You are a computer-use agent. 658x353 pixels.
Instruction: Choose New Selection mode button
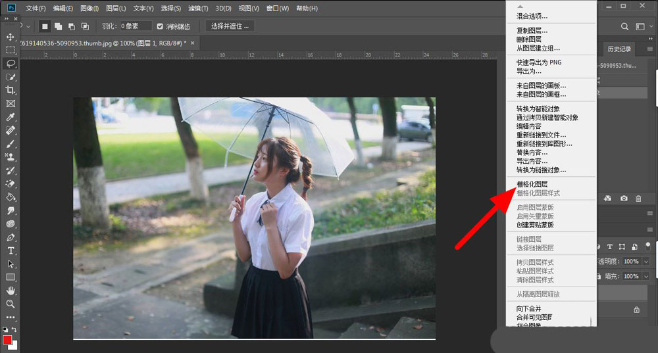45,26
